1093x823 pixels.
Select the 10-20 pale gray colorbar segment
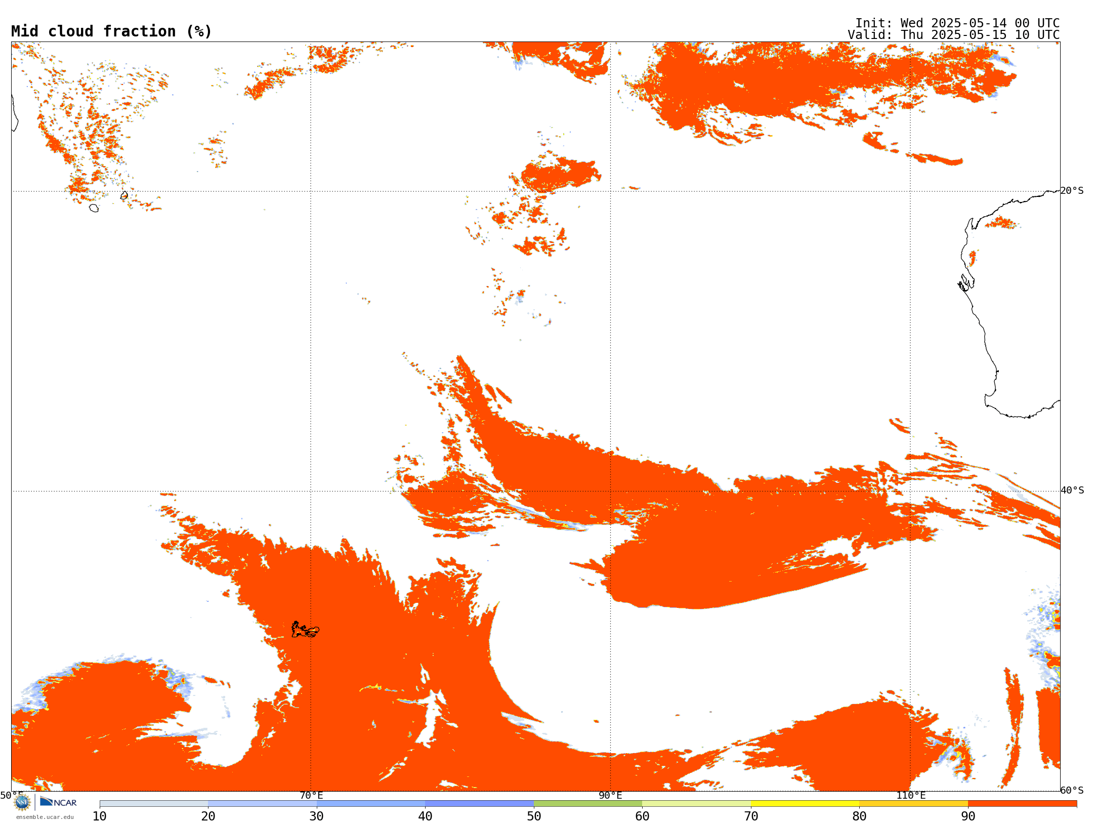point(154,804)
